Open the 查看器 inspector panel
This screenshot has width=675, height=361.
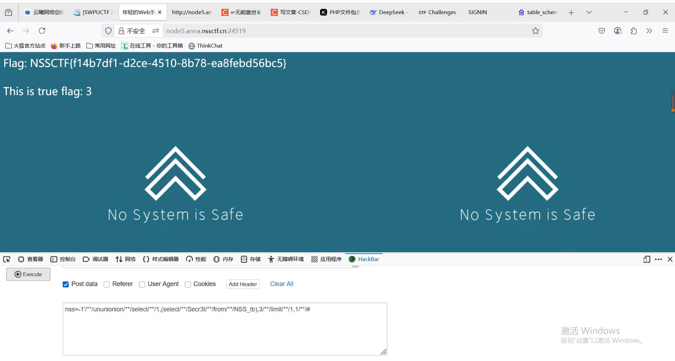pyautogui.click(x=30, y=259)
